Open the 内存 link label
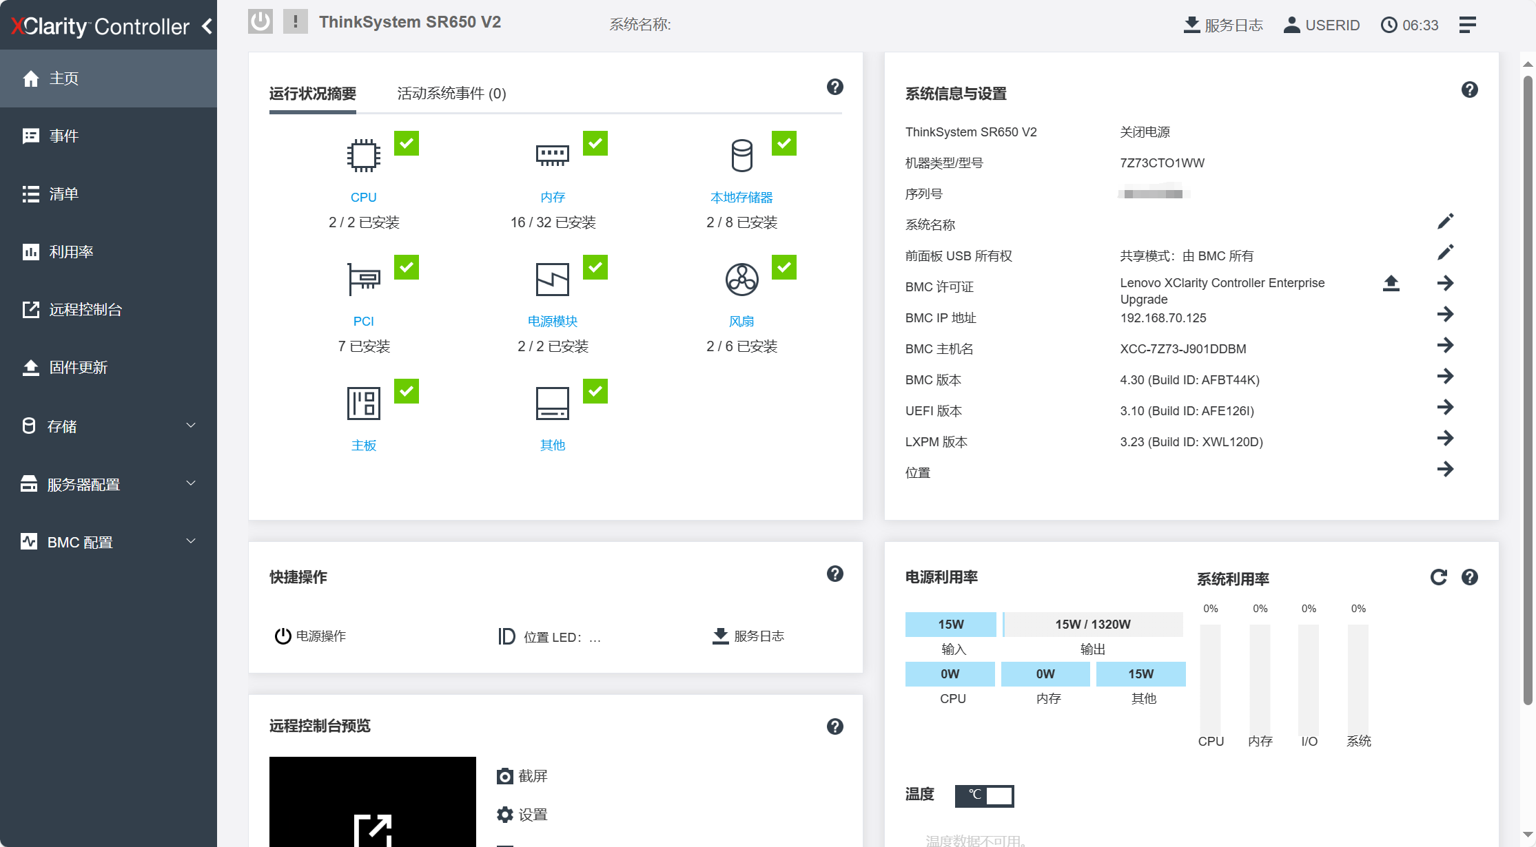Viewport: 1536px width, 847px height. pyautogui.click(x=553, y=197)
